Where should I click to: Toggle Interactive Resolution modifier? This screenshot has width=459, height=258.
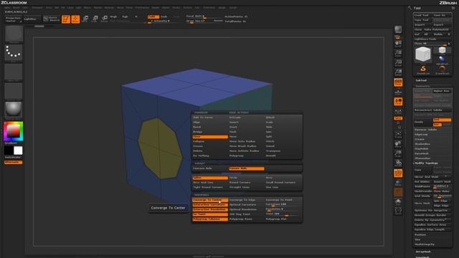[x=210, y=209]
